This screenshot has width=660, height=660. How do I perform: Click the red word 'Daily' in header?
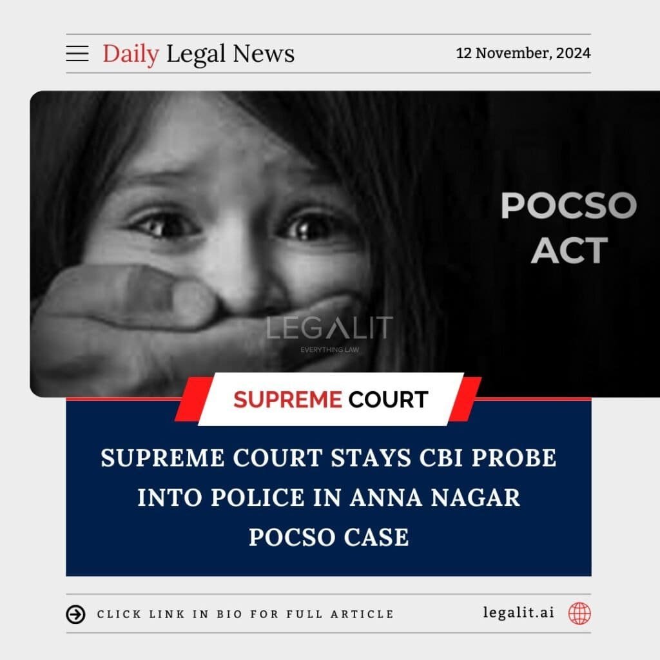click(x=131, y=54)
